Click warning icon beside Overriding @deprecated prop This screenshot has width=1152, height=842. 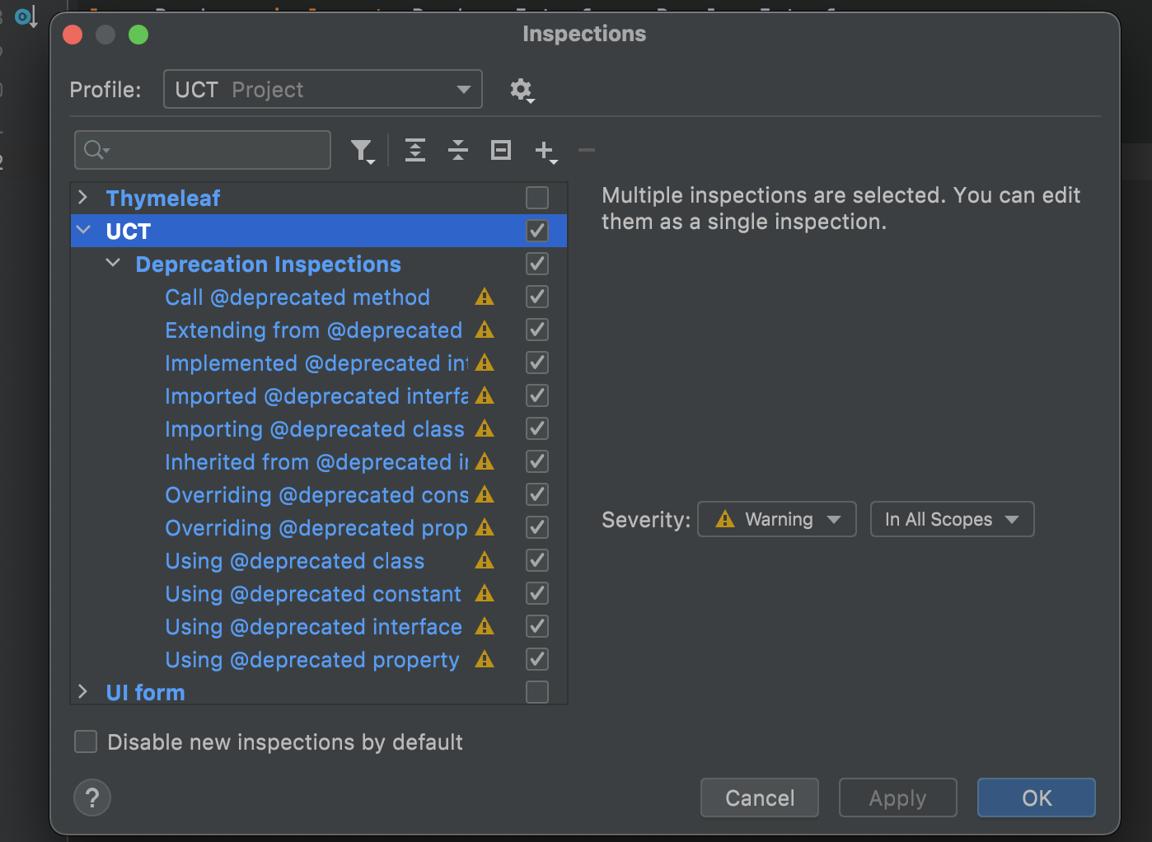485,527
